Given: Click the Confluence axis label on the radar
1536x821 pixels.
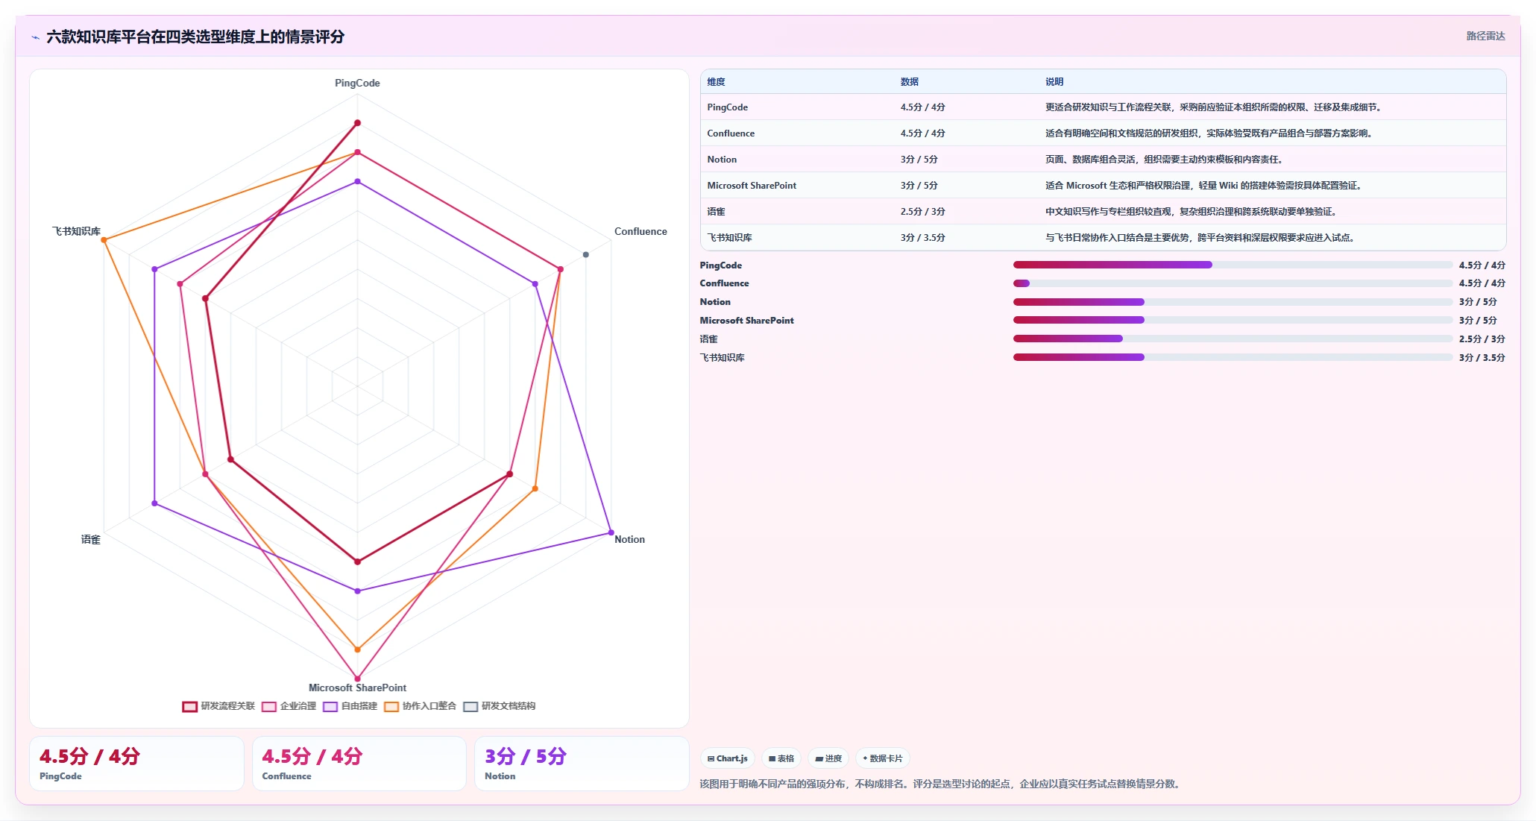Looking at the screenshot, I should [640, 231].
